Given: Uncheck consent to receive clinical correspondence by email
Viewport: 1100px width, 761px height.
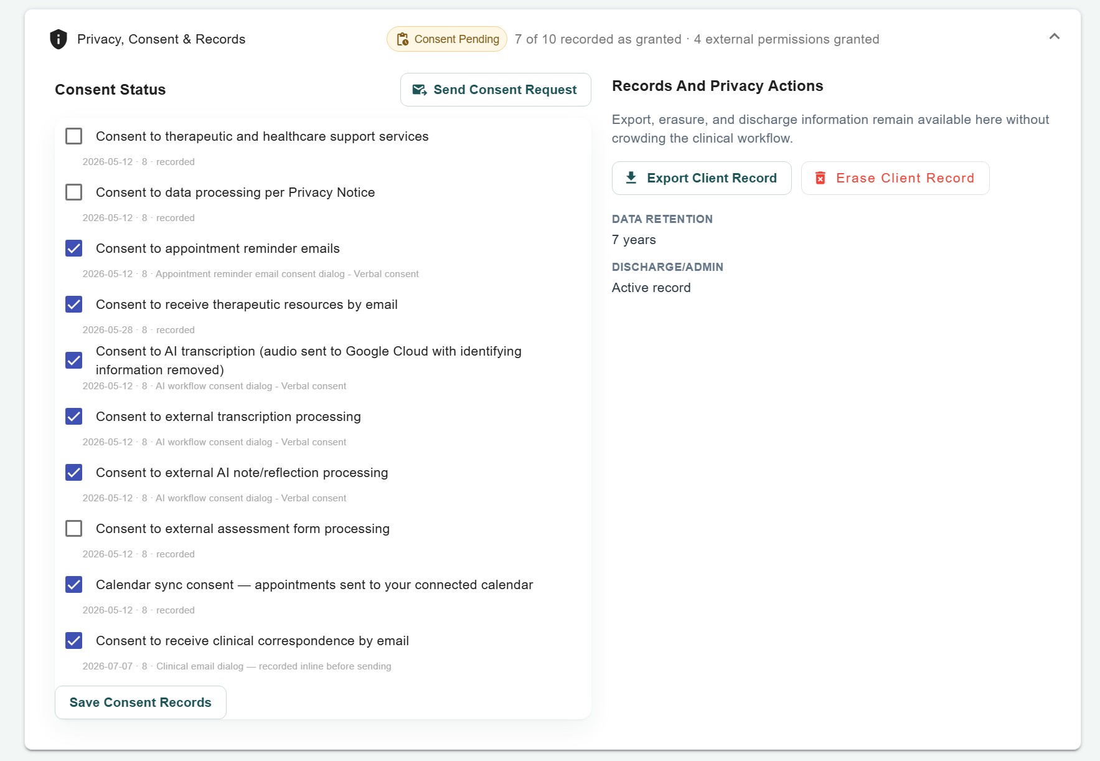Looking at the screenshot, I should [74, 641].
